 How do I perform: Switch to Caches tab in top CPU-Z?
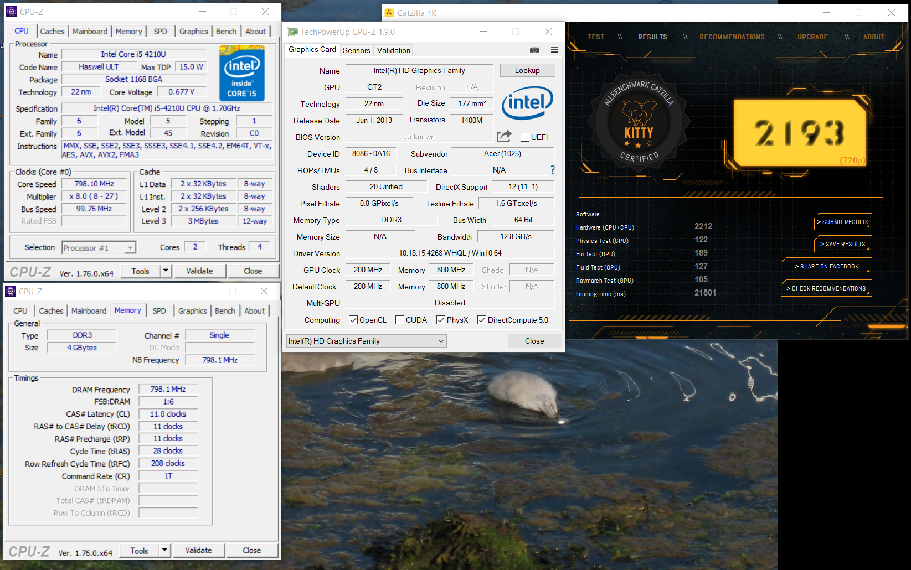[x=52, y=32]
